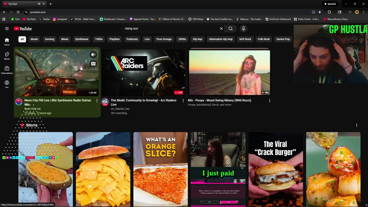Open Subscriptions in the sidebar
The width and height of the screenshot is (368, 207).
(x=7, y=70)
